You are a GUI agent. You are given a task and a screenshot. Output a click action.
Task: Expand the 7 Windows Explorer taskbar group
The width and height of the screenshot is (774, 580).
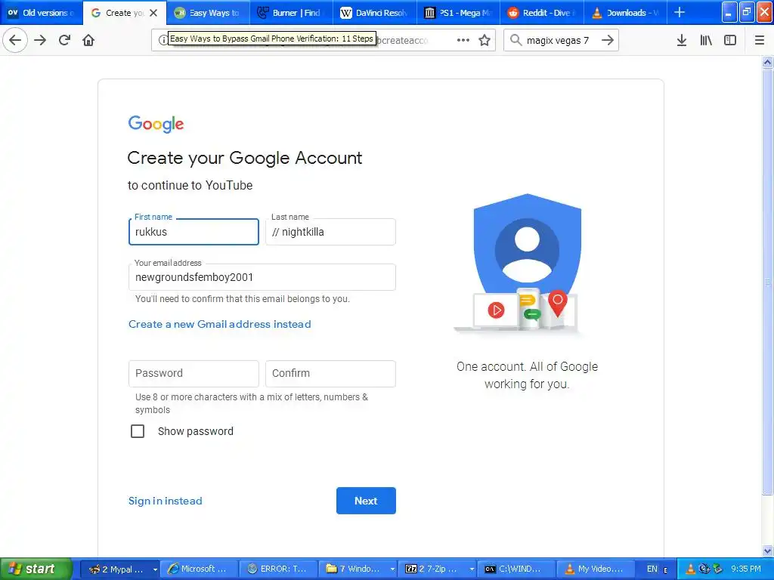point(359,569)
